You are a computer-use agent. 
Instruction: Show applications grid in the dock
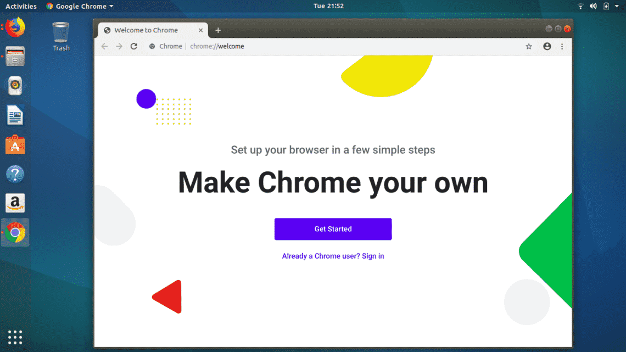[x=15, y=337]
